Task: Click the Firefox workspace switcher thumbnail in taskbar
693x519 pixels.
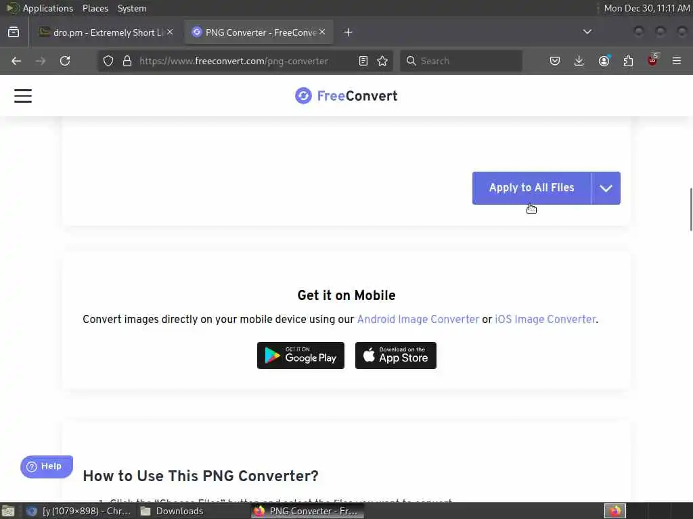Action: click(x=615, y=511)
